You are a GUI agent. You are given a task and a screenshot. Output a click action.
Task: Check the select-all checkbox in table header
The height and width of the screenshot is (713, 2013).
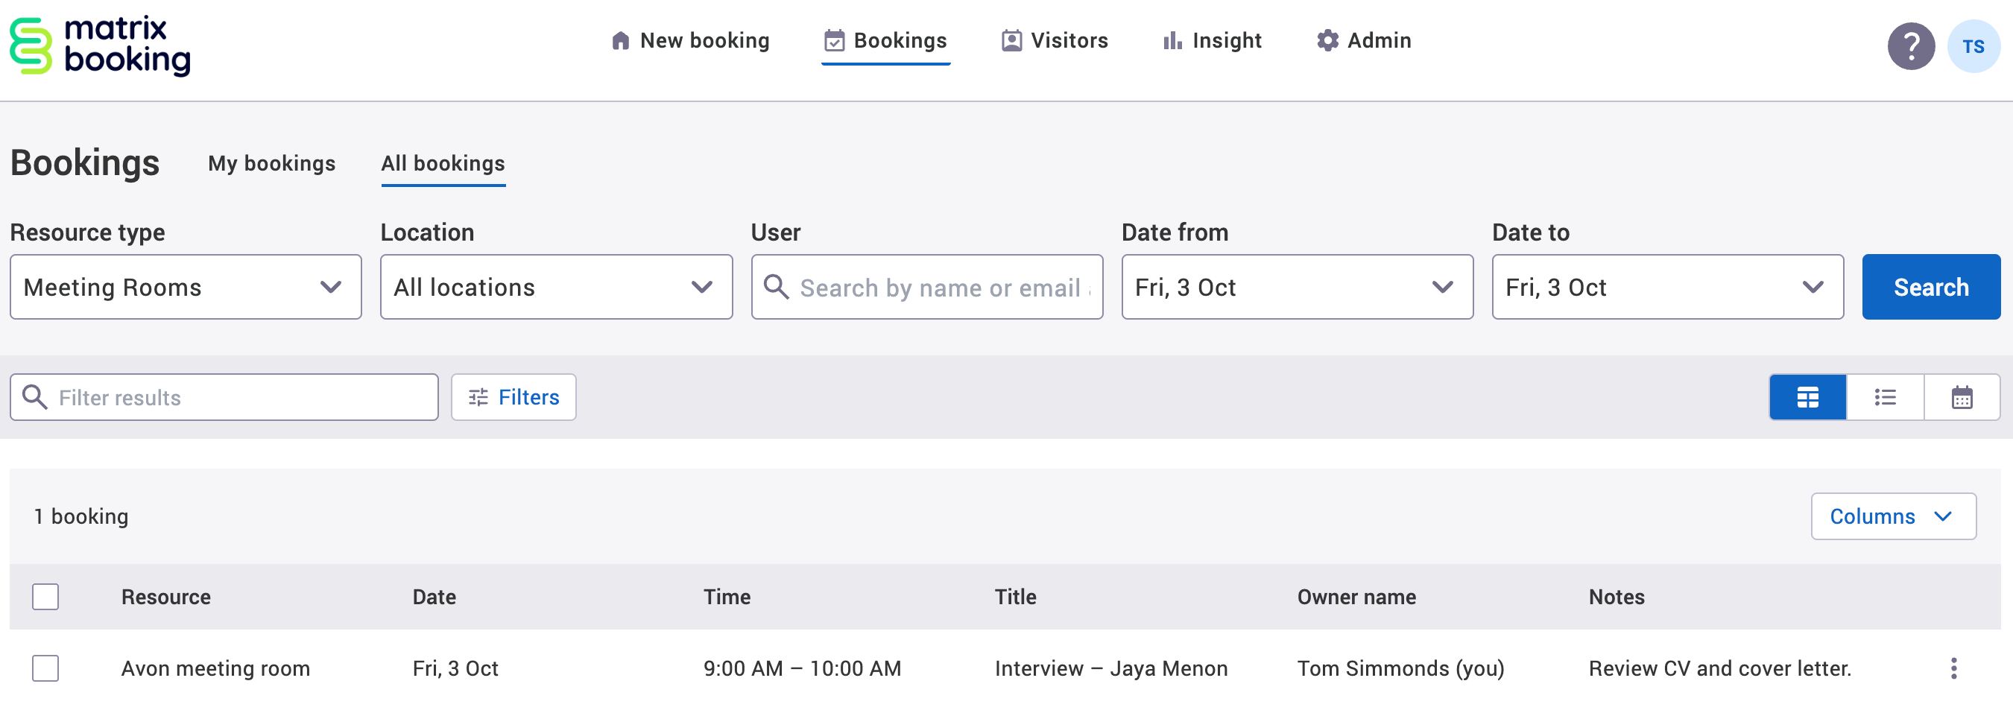point(45,597)
